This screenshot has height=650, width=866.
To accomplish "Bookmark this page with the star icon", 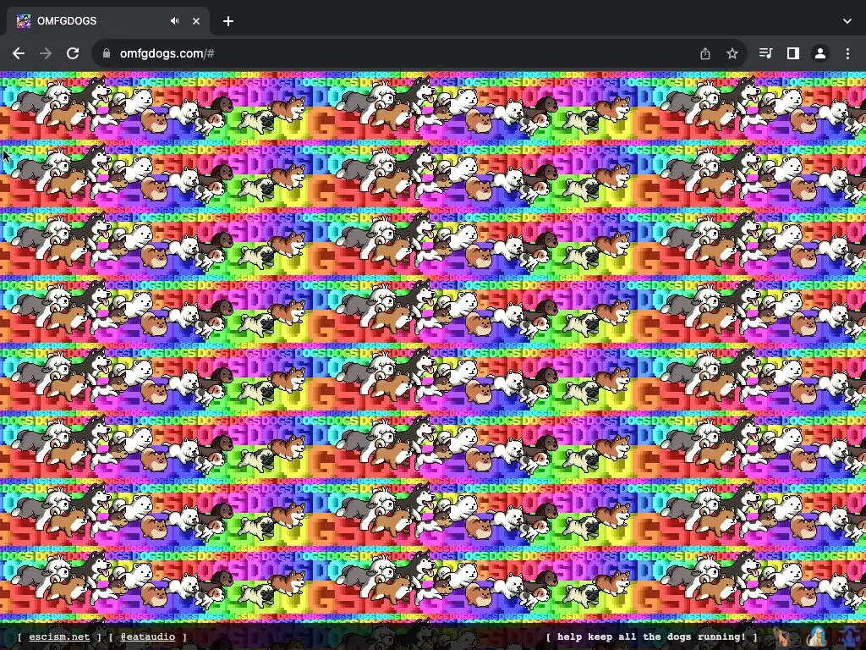I will 732,53.
